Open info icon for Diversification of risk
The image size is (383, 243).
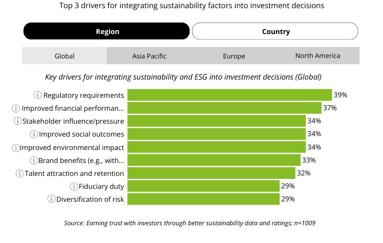pyautogui.click(x=52, y=199)
